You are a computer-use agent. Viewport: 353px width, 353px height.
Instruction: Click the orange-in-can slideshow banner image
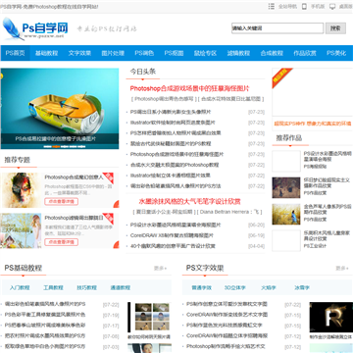60,108
